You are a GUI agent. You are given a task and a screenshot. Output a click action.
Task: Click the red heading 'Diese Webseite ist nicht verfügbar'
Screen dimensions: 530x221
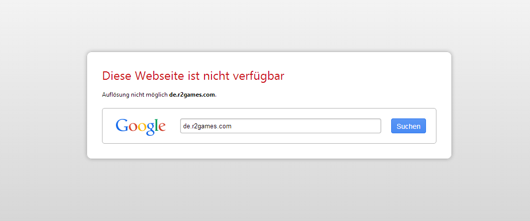tap(193, 76)
